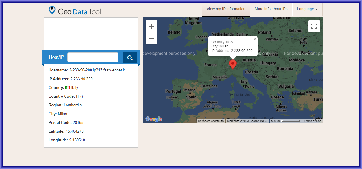The width and height of the screenshot is (362, 169).
Task: Click the Host/IP label
Action: (x=56, y=57)
